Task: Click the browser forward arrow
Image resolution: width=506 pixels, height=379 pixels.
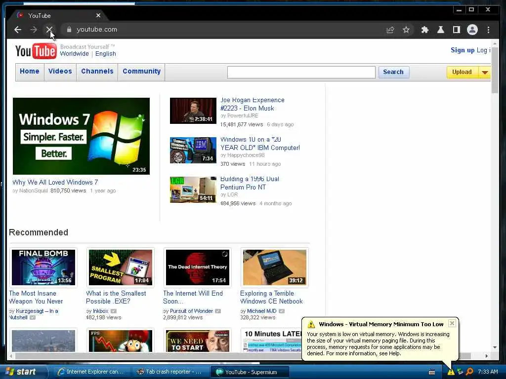Action: coord(34,30)
